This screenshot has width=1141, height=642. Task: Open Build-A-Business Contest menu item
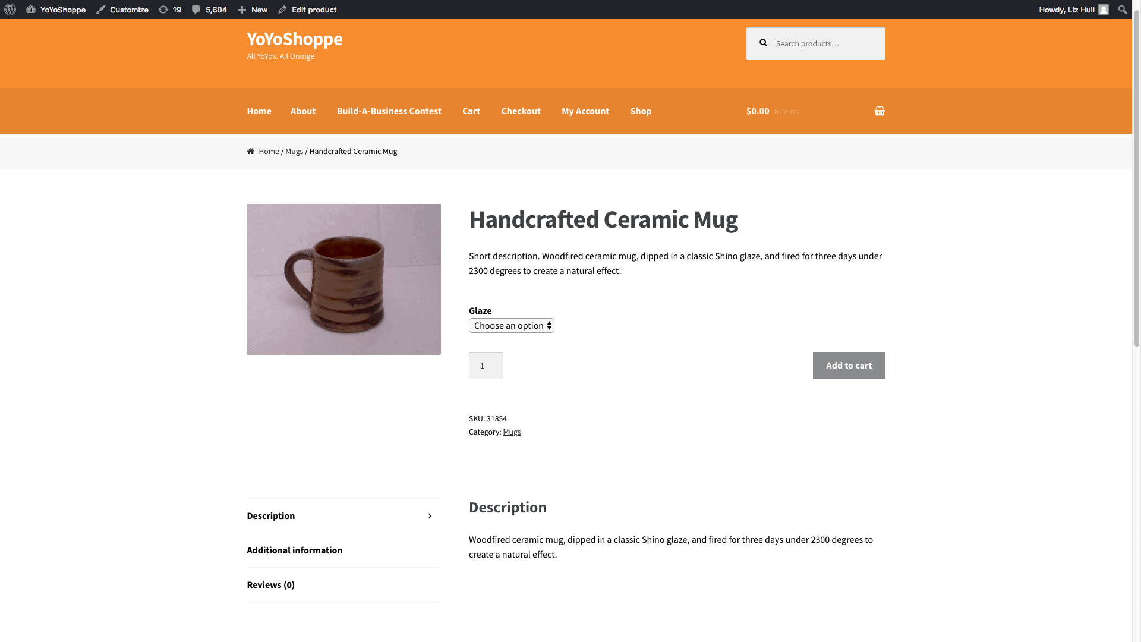coord(389,111)
